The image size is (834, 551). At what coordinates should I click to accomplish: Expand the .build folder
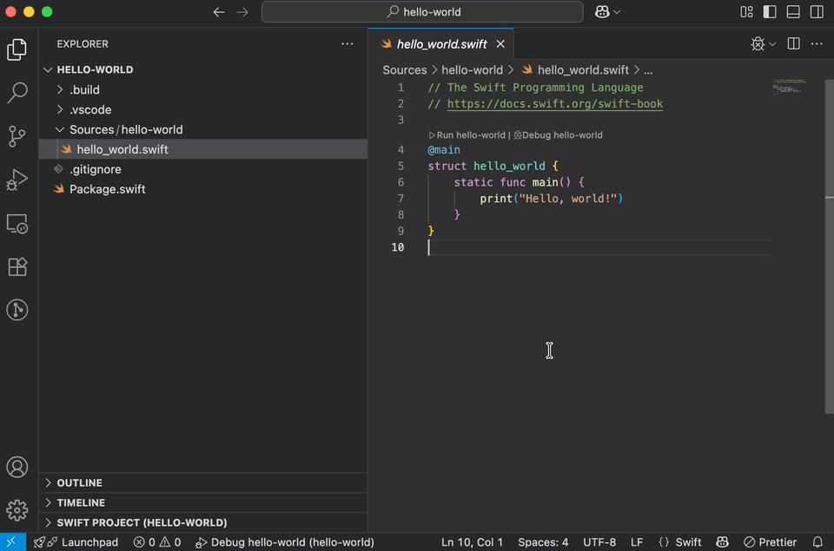click(x=202, y=89)
